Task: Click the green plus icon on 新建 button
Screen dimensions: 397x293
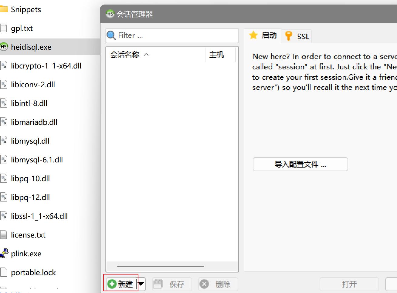Action: point(112,284)
